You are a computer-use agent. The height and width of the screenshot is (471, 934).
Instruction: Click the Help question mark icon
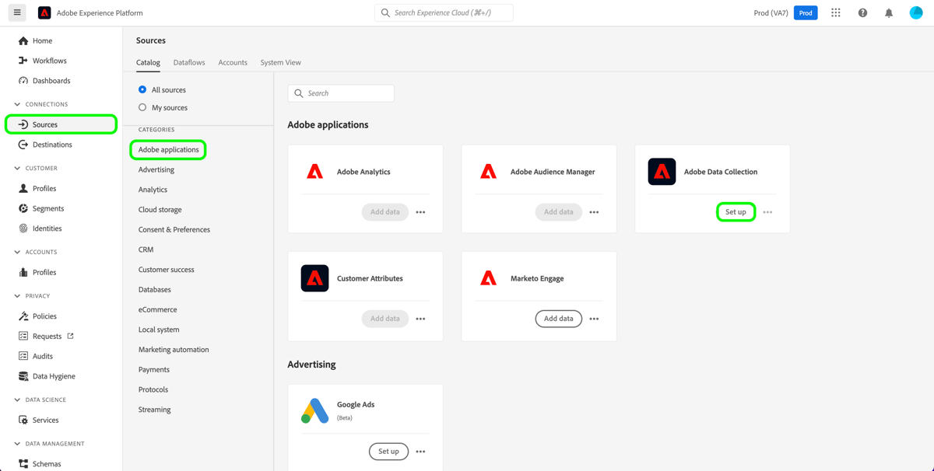(862, 12)
